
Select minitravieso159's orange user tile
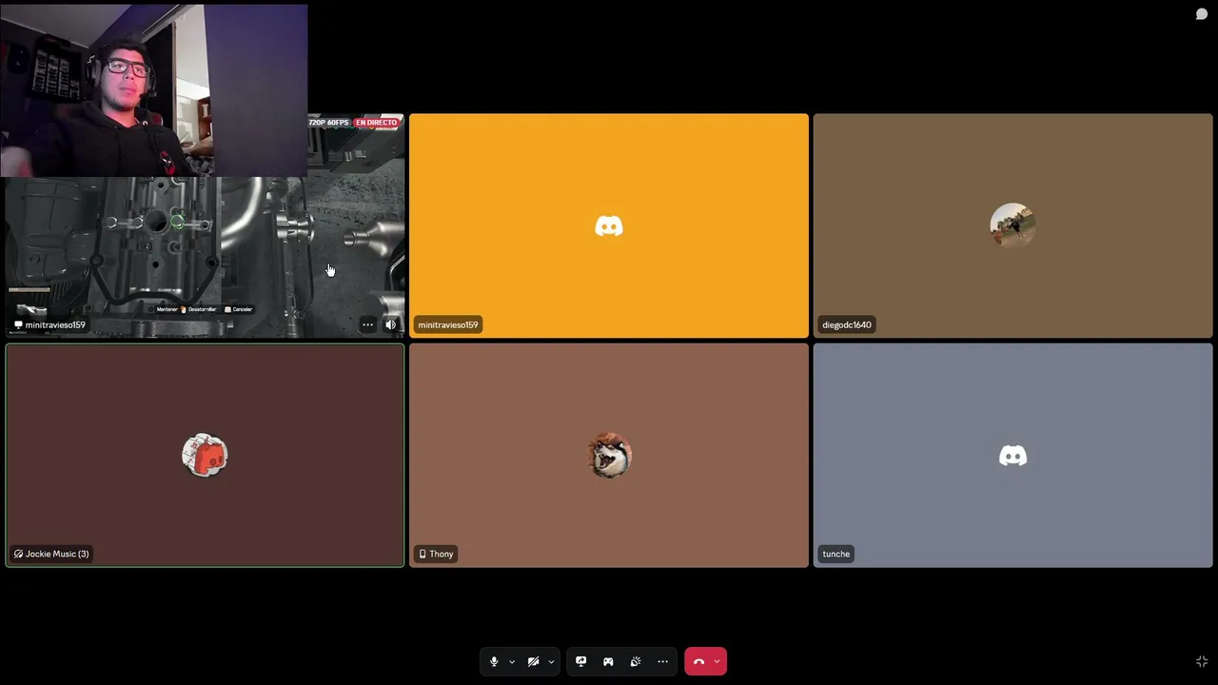(609, 225)
